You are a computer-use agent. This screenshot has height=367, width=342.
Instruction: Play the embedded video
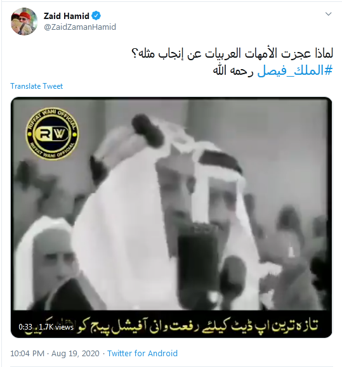tap(171, 217)
